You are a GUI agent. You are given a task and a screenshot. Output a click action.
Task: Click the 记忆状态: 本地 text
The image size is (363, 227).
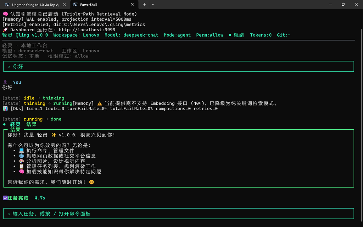[x=21, y=56]
